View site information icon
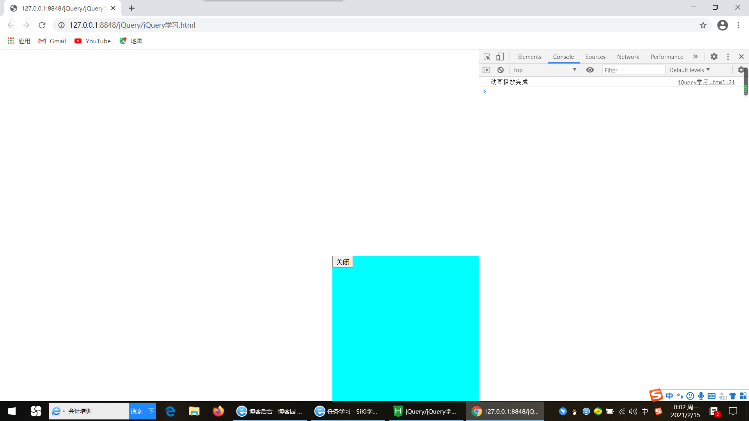This screenshot has height=421, width=749. [x=61, y=25]
